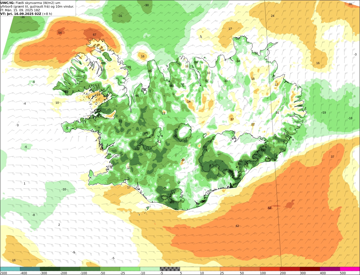Select the value 28 in top-right corner
Image resolution: width=360 pixels, height=275 pixels.
pyautogui.click(x=350, y=4)
